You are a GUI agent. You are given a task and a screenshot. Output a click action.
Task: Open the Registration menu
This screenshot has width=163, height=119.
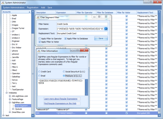tap(33, 8)
